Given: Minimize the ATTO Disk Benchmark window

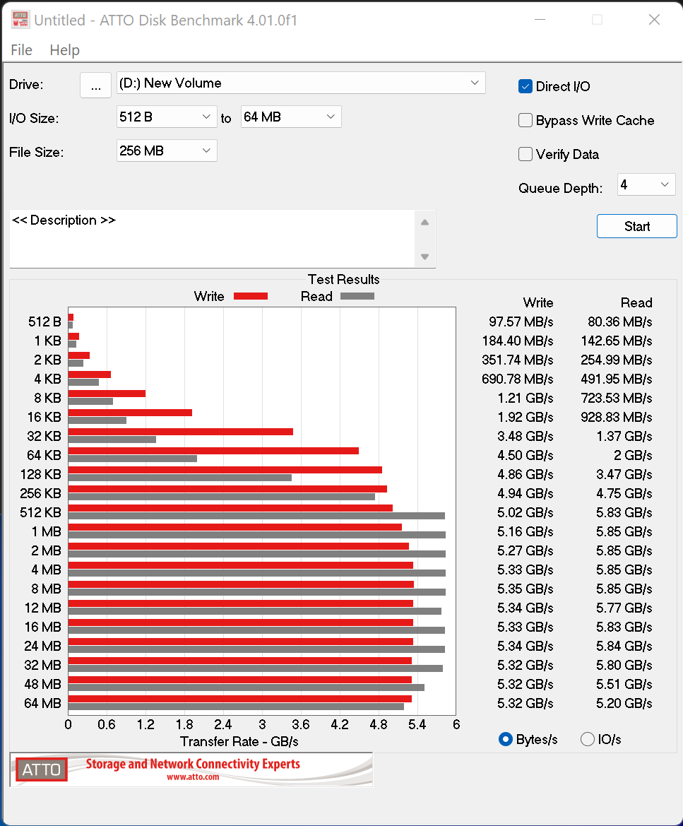Looking at the screenshot, I should coord(540,20).
